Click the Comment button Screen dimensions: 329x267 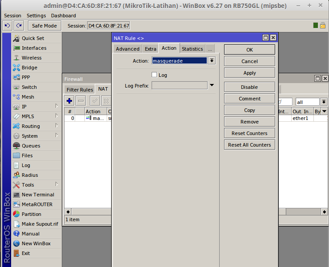(x=249, y=99)
